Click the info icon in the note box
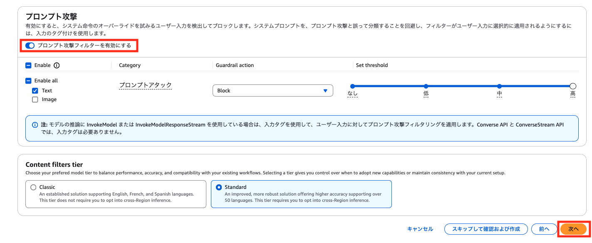The height and width of the screenshot is (243, 592). coord(35,124)
